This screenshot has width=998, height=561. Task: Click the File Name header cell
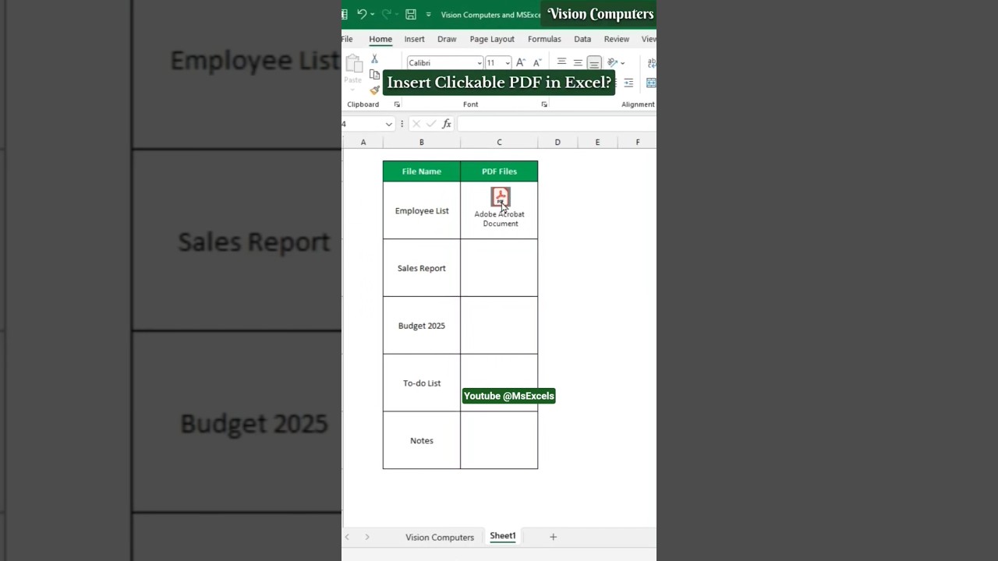422,171
